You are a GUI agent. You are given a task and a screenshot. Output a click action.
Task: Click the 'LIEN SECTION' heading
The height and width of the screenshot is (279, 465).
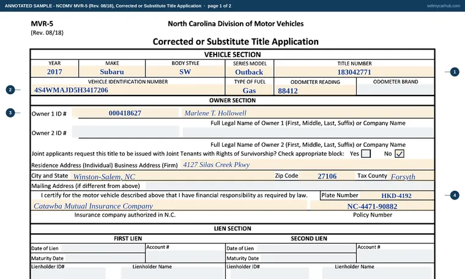click(x=232, y=229)
